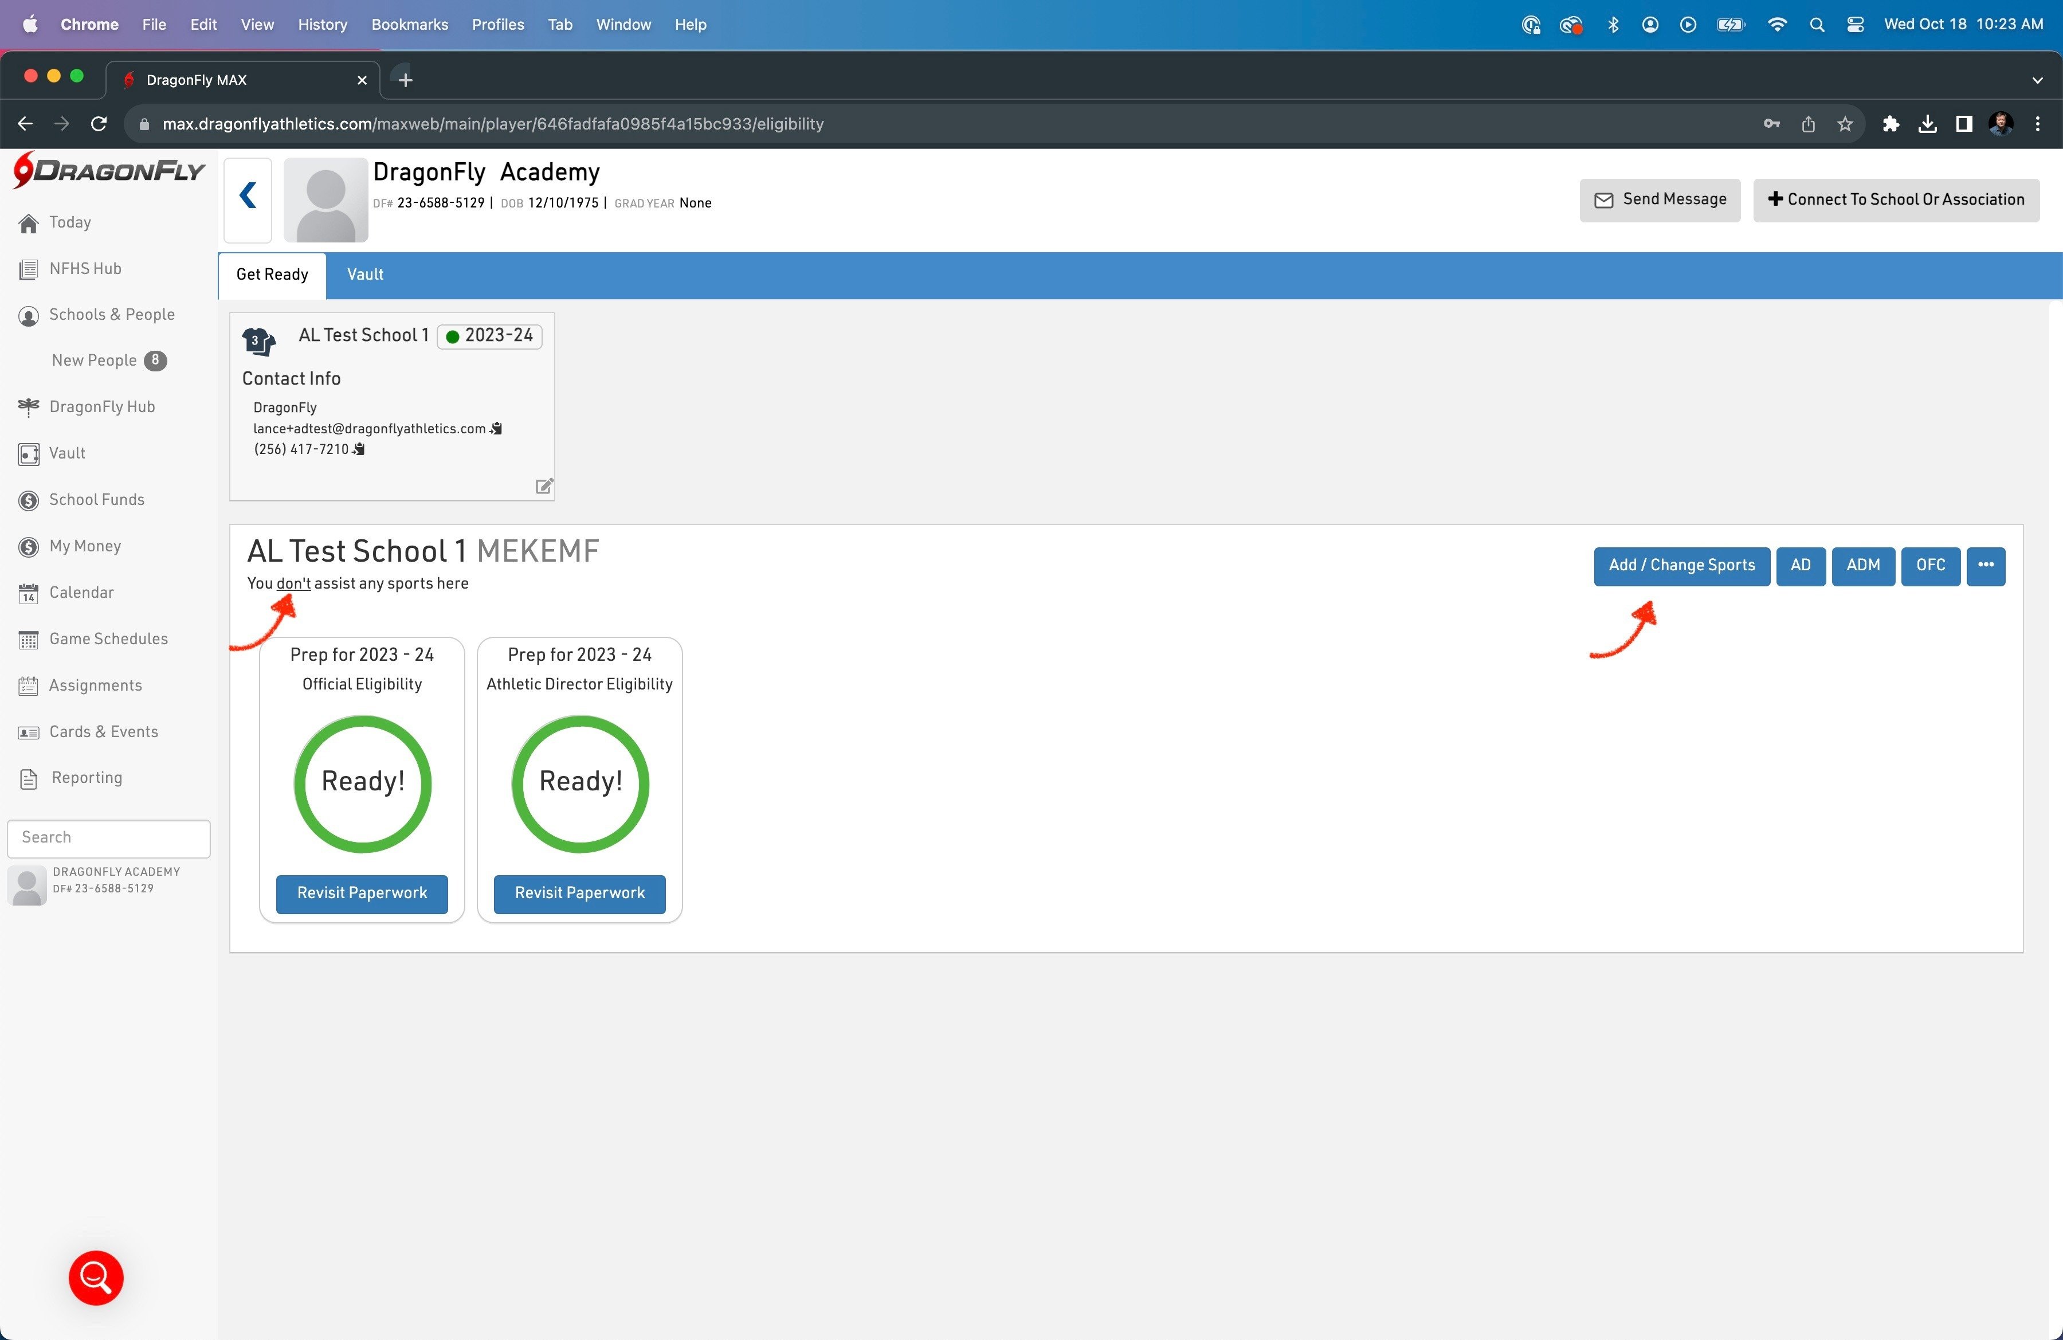Open the Bookmarks menu in menu bar
The image size is (2063, 1340).
(409, 24)
